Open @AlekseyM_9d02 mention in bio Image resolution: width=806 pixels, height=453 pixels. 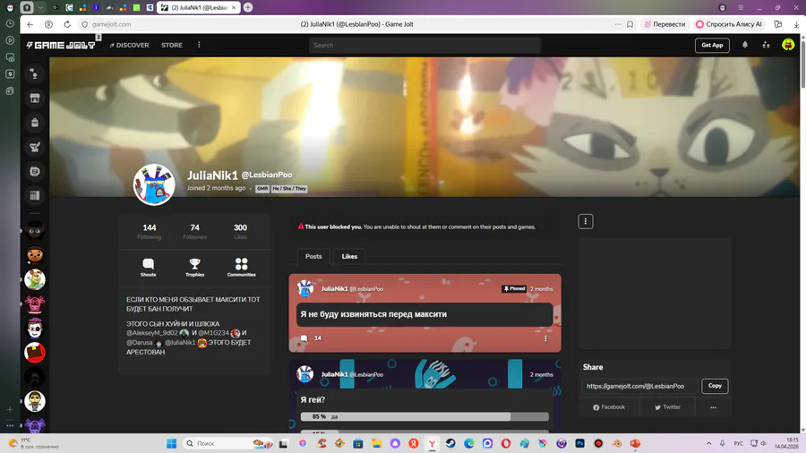tap(152, 333)
